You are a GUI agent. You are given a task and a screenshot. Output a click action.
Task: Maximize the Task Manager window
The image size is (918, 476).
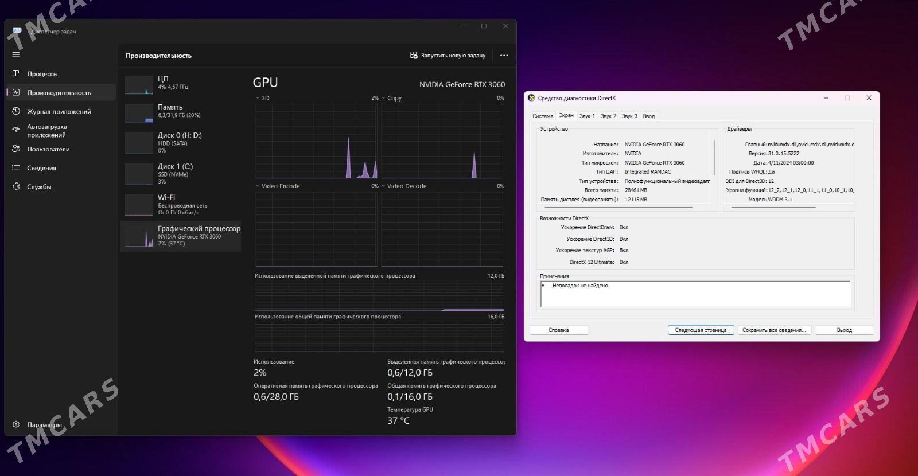coord(484,26)
